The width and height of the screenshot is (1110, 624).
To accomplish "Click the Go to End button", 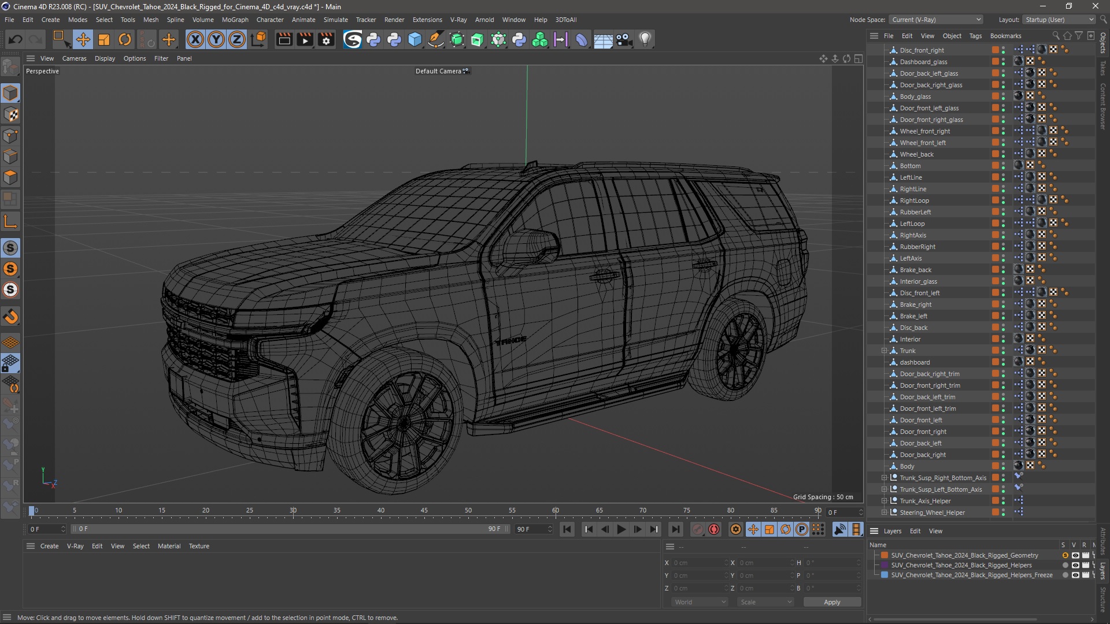I will click(x=675, y=529).
